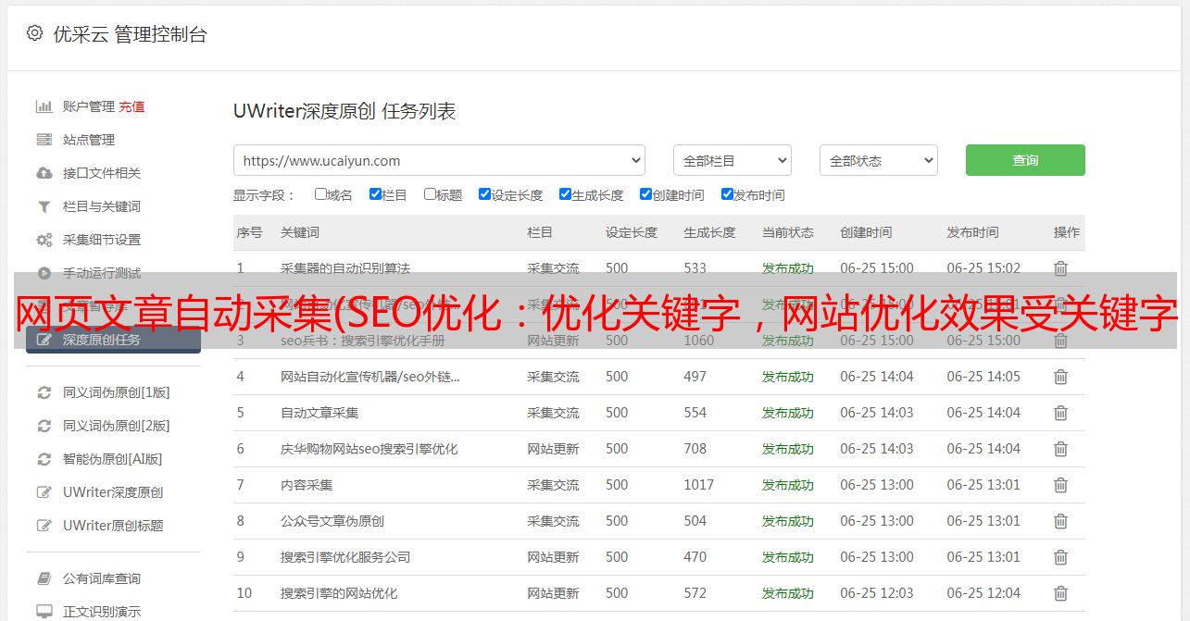Click the green 查询 button

point(1025,160)
